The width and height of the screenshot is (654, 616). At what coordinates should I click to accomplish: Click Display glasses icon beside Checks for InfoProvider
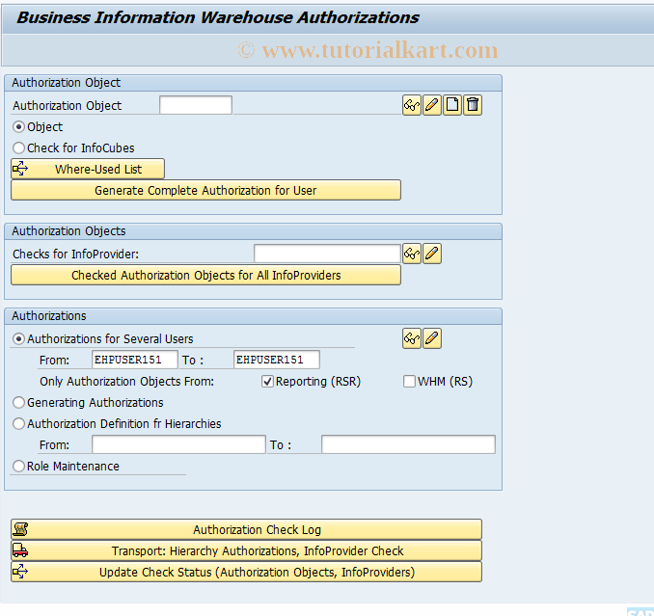[x=412, y=254]
